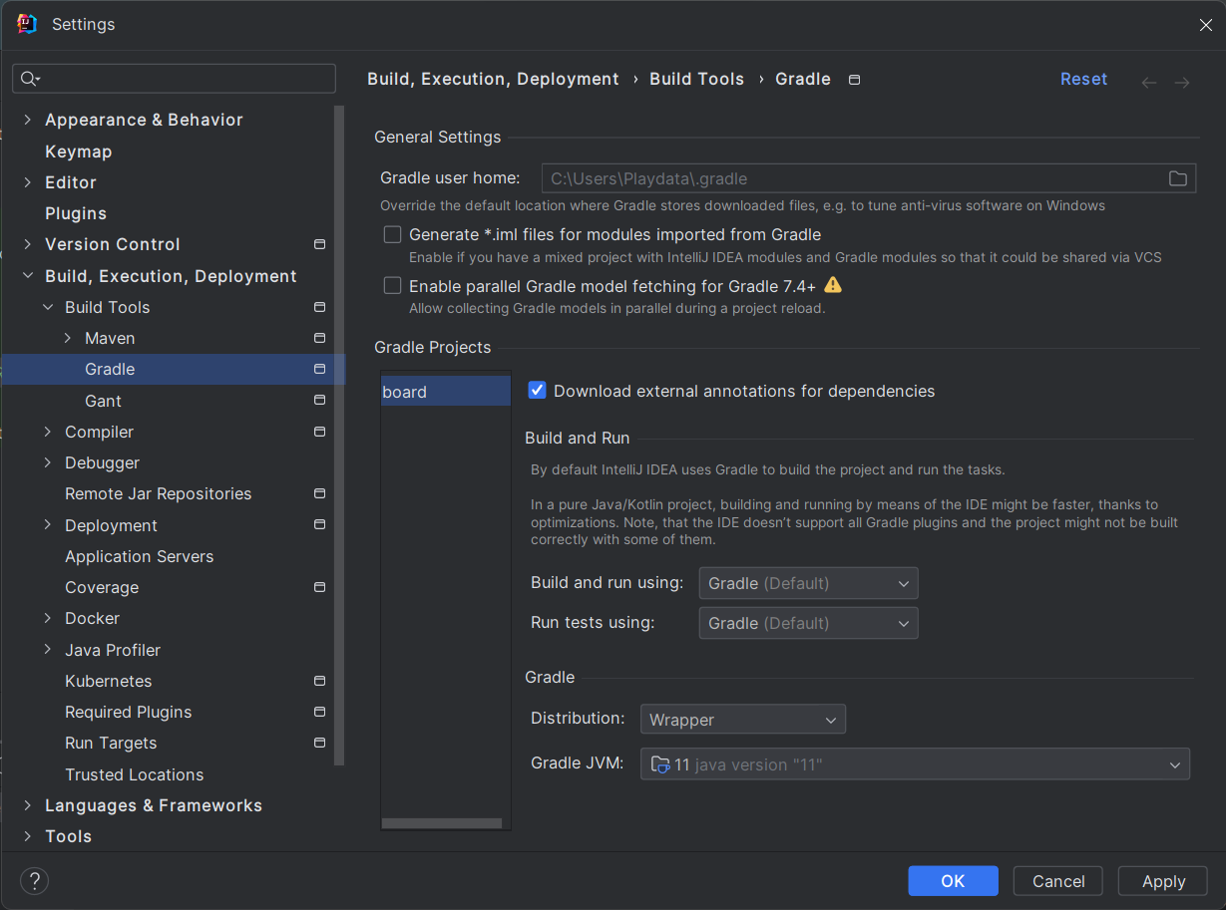The height and width of the screenshot is (910, 1226).
Task: Collapse the Build Tools node
Action: pos(47,307)
